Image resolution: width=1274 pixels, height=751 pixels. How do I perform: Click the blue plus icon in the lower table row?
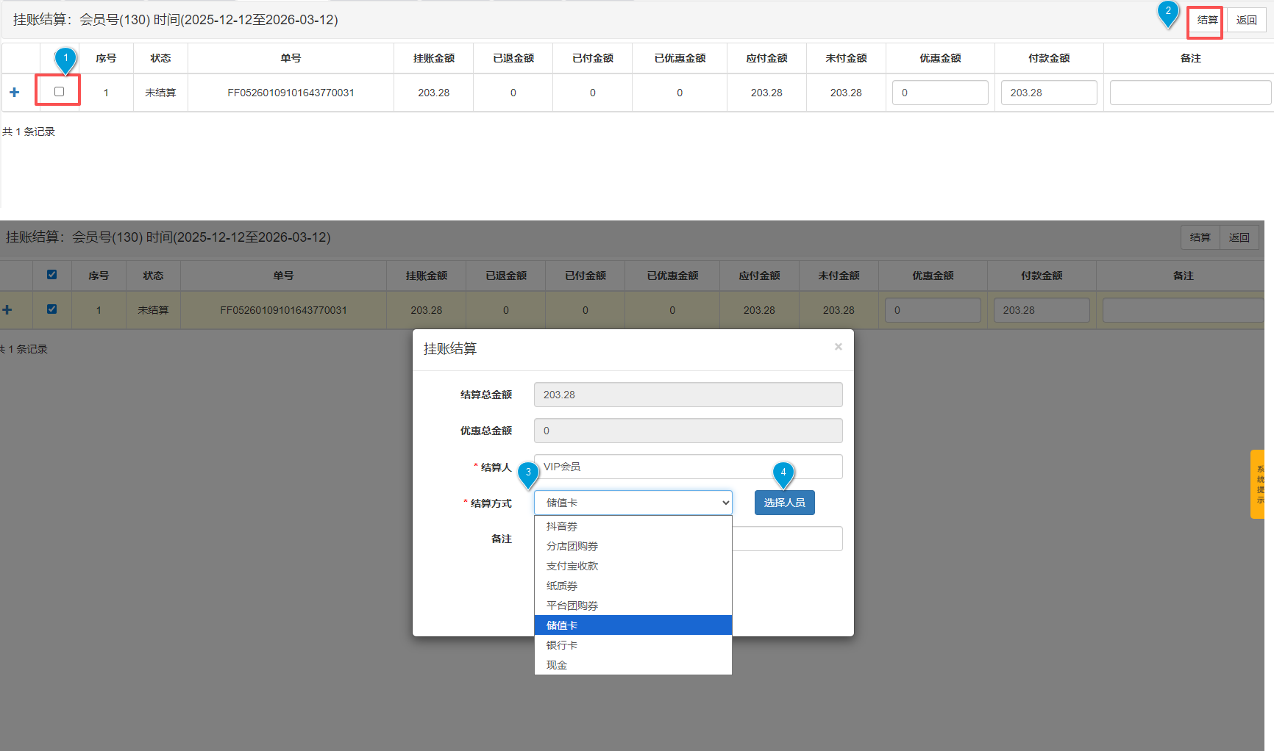tap(7, 310)
